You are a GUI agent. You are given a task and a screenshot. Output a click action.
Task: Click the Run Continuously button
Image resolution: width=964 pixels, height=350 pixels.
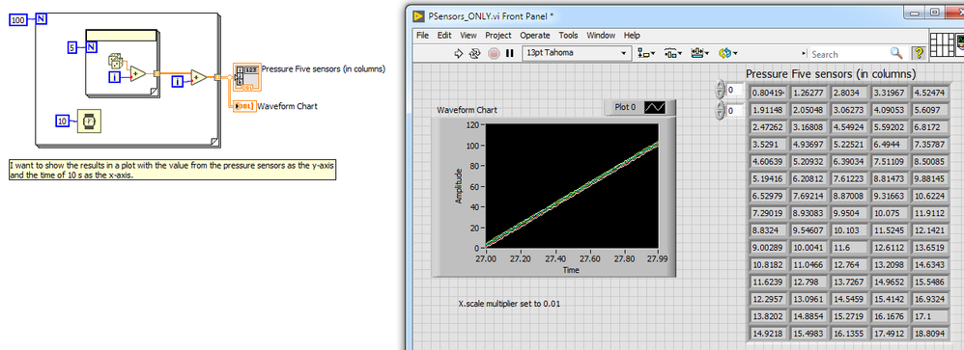[x=474, y=53]
